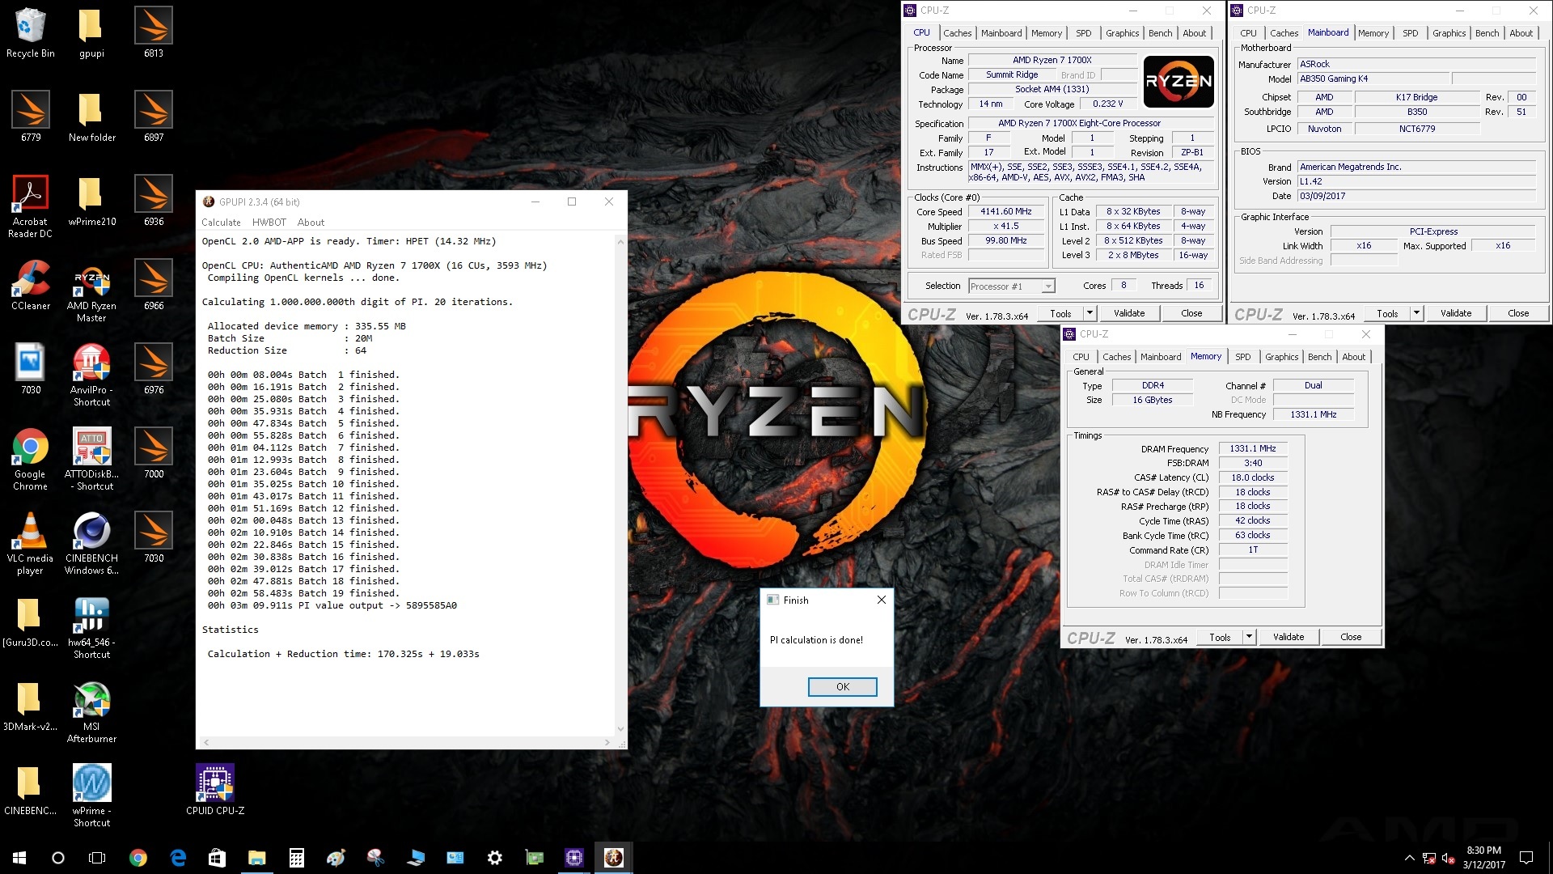Open the Recycle Bin desktop icon
Image resolution: width=1553 pixels, height=874 pixels.
tap(31, 33)
